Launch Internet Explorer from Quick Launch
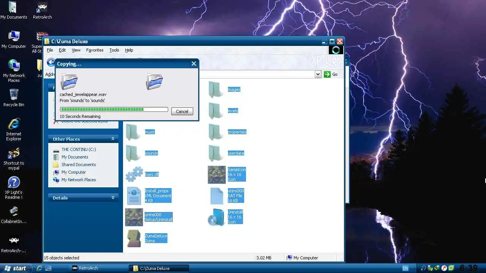486x273 pixels. click(x=39, y=268)
